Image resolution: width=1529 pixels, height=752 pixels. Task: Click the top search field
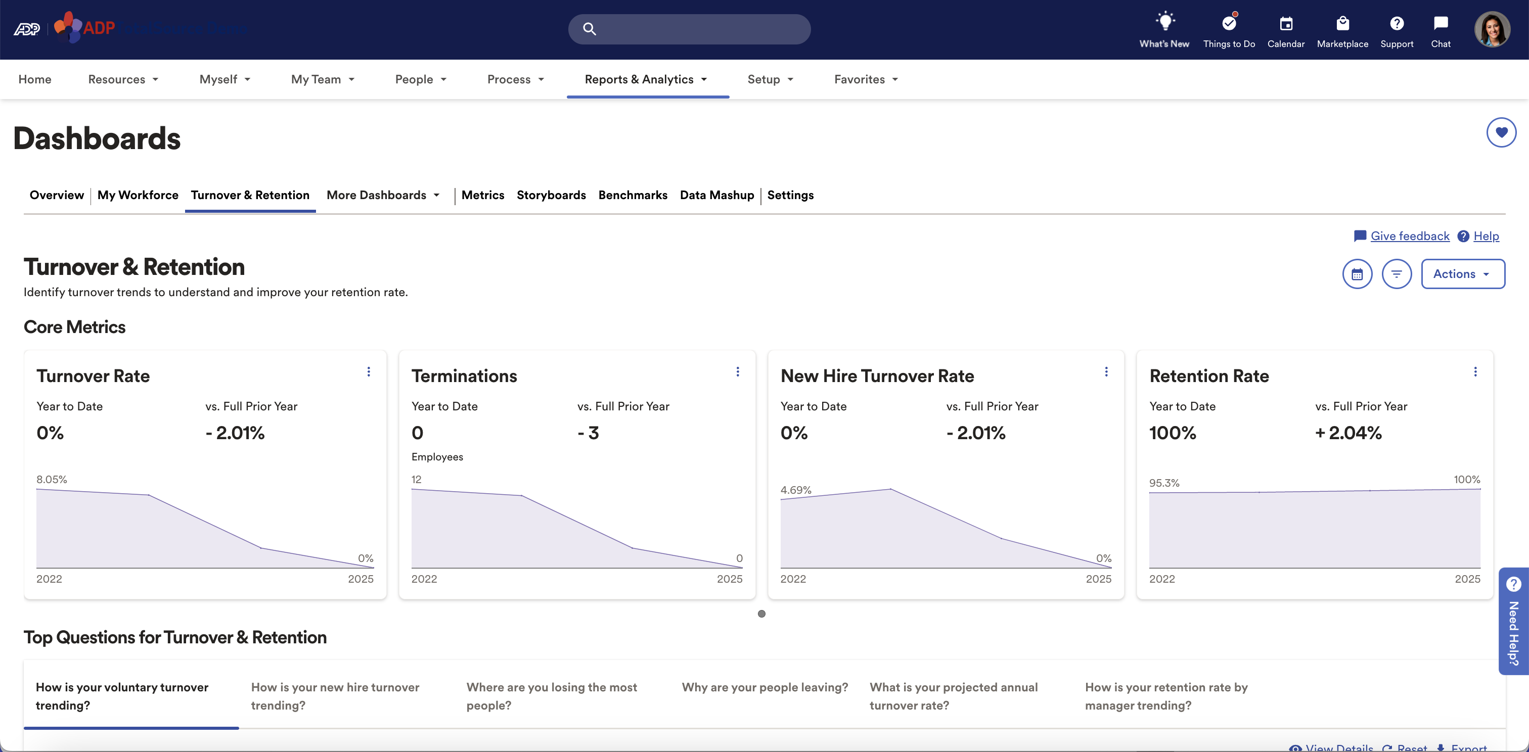689,29
